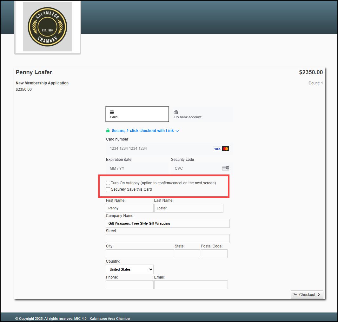The image size is (338, 322).
Task: Click the green lock icon
Action: coord(108,131)
